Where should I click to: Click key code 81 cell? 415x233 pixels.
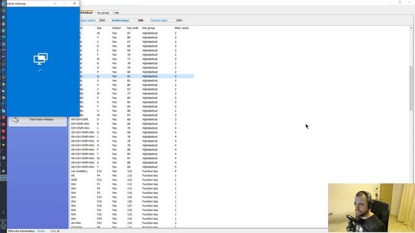click(128, 76)
